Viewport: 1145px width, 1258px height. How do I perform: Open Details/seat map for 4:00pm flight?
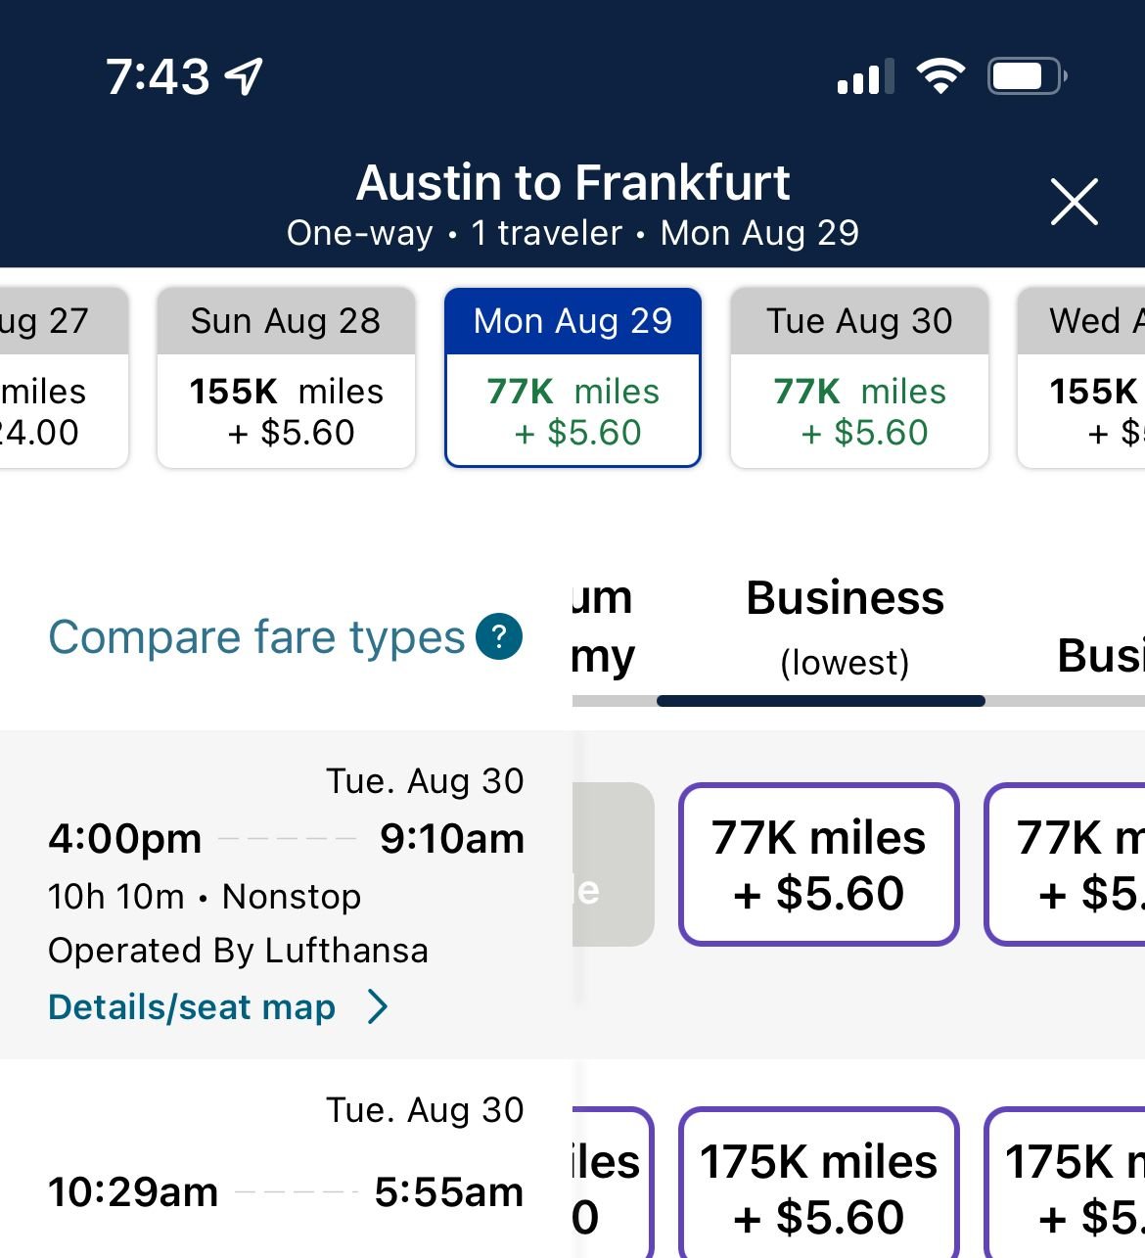(x=192, y=1006)
